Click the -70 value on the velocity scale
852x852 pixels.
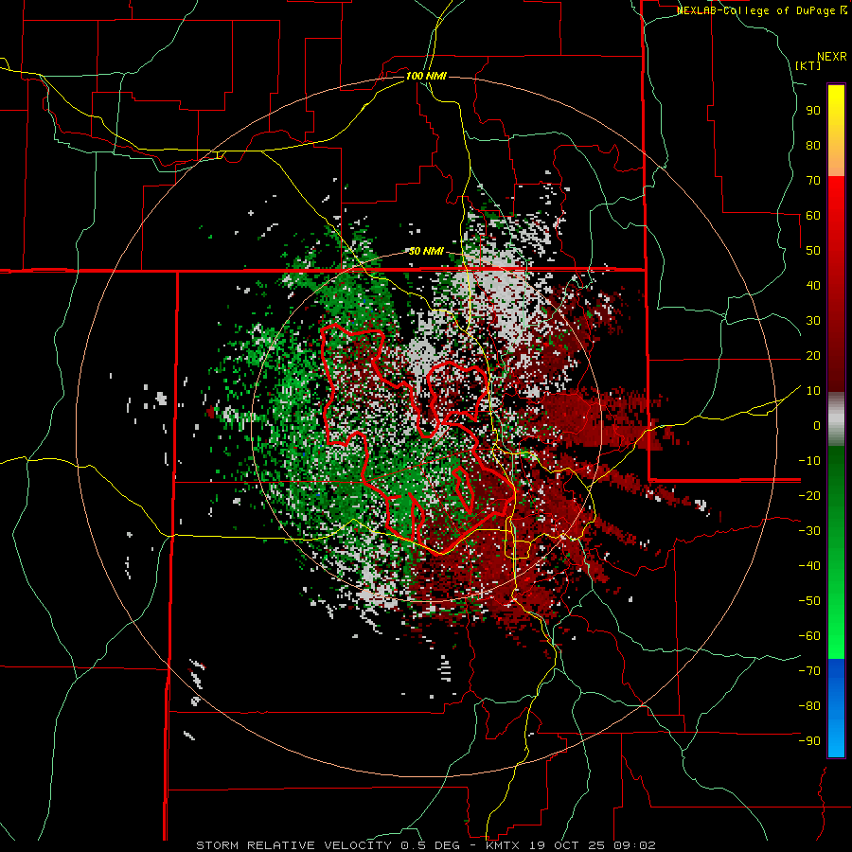click(809, 671)
